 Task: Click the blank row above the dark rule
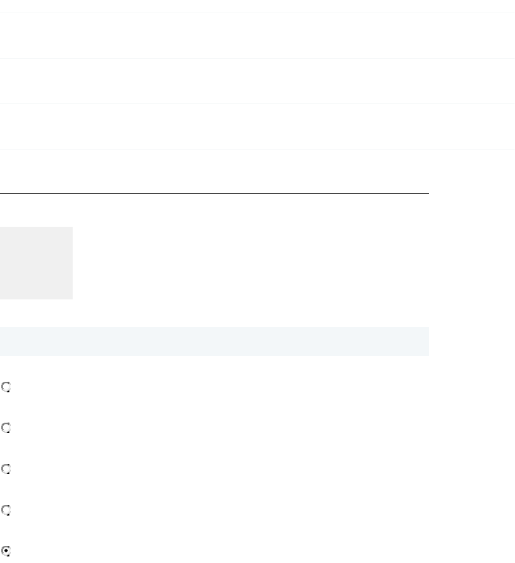[x=214, y=171]
